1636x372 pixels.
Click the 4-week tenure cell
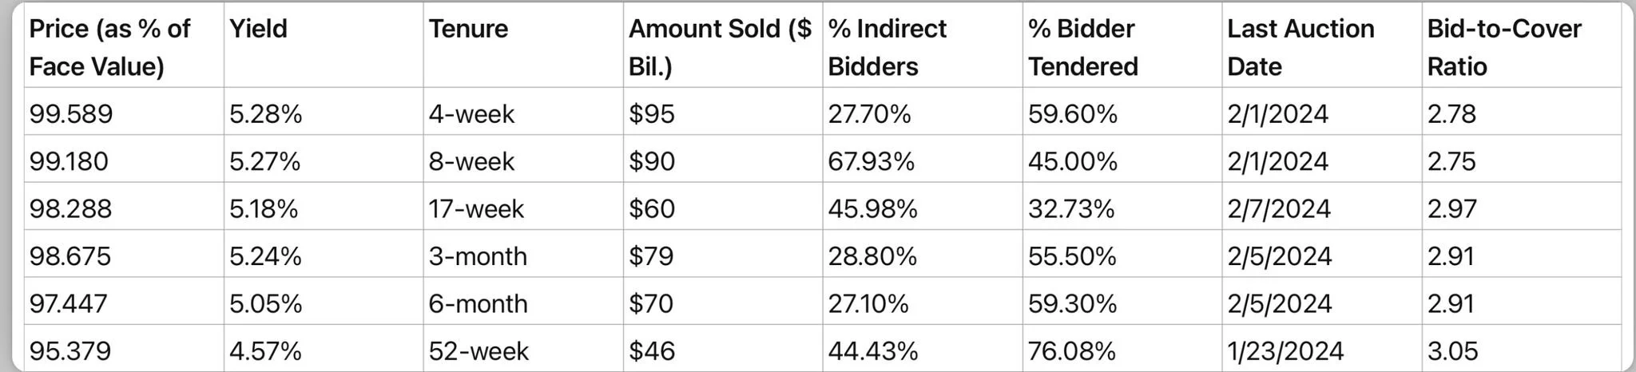coord(471,114)
